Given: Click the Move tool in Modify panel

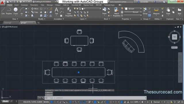Looking at the screenshot, I should tap(35, 9).
